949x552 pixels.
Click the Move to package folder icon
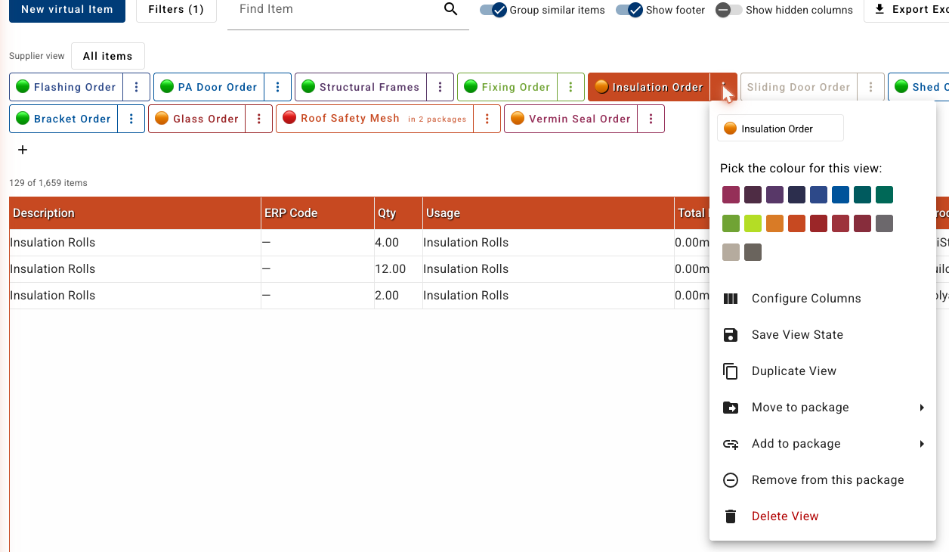click(731, 408)
